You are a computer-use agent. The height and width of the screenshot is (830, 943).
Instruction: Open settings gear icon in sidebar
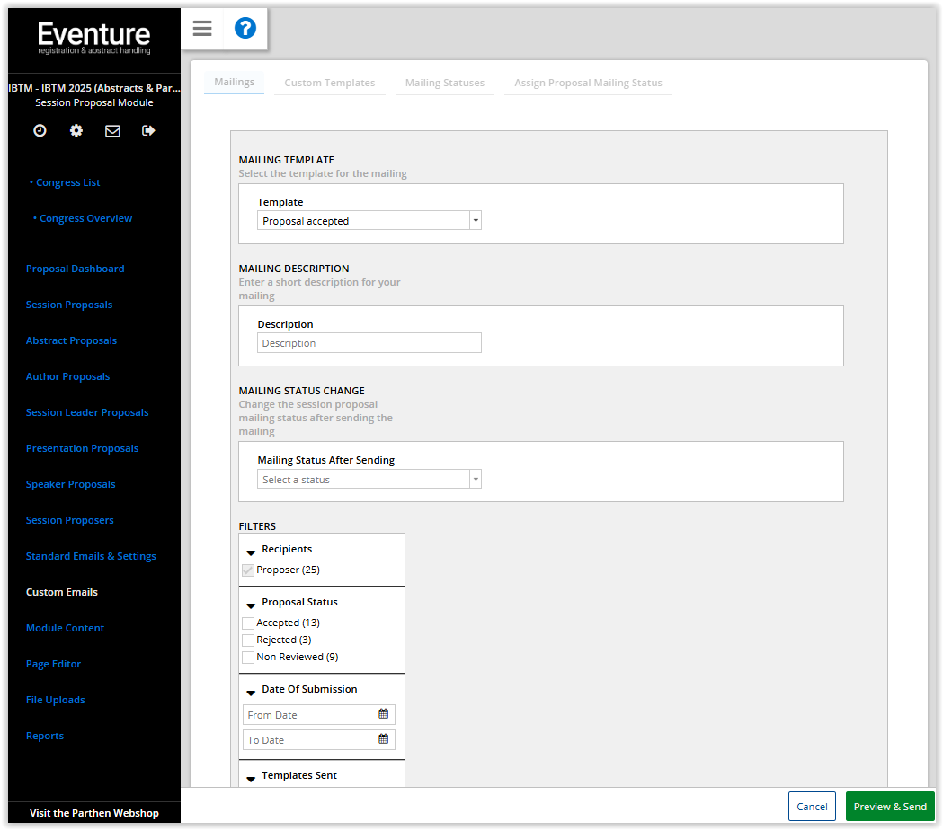76,130
